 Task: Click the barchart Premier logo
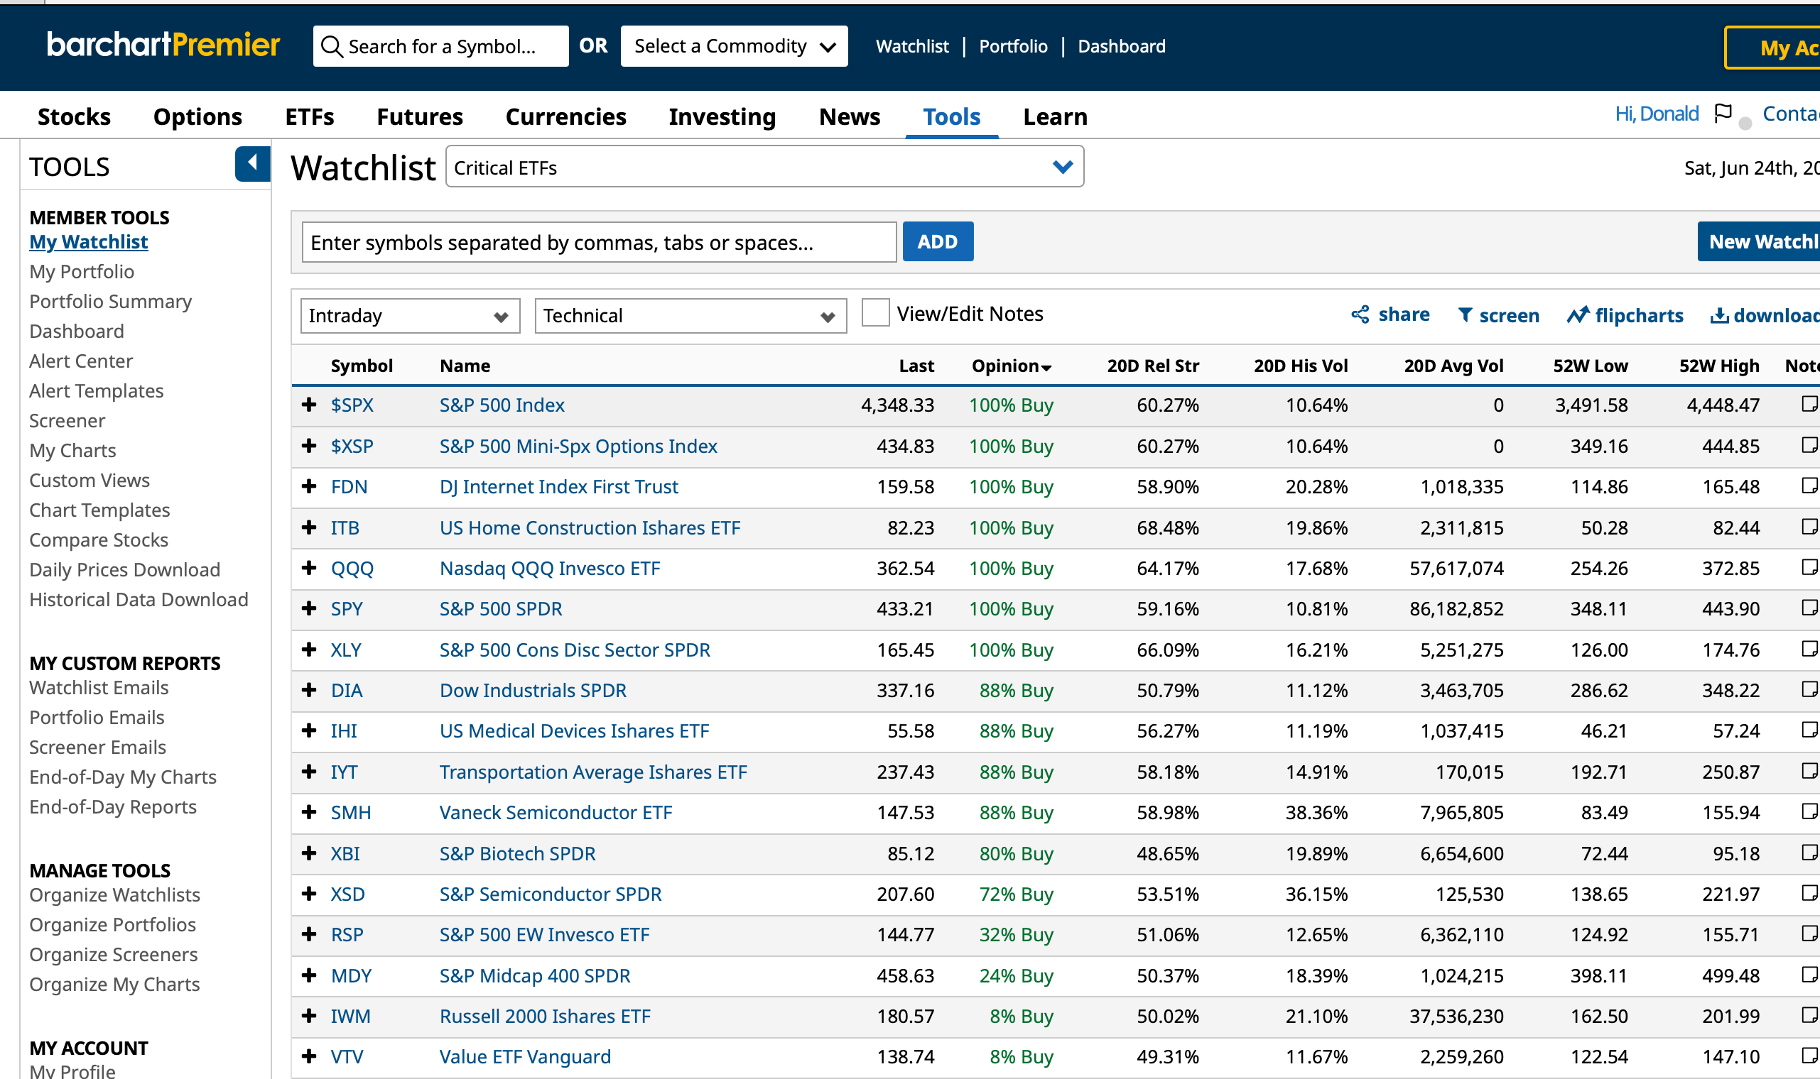[163, 44]
